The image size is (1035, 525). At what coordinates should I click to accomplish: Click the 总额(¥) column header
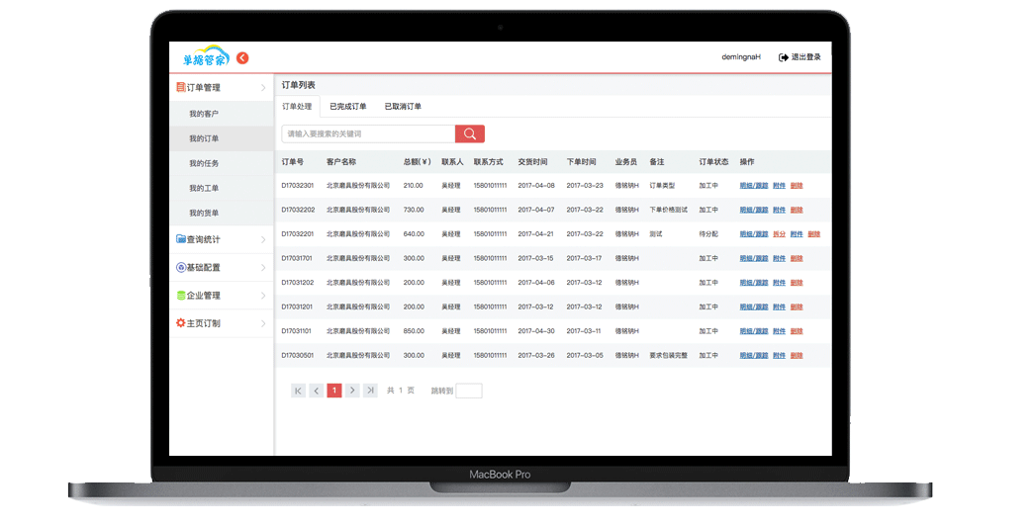pyautogui.click(x=418, y=161)
